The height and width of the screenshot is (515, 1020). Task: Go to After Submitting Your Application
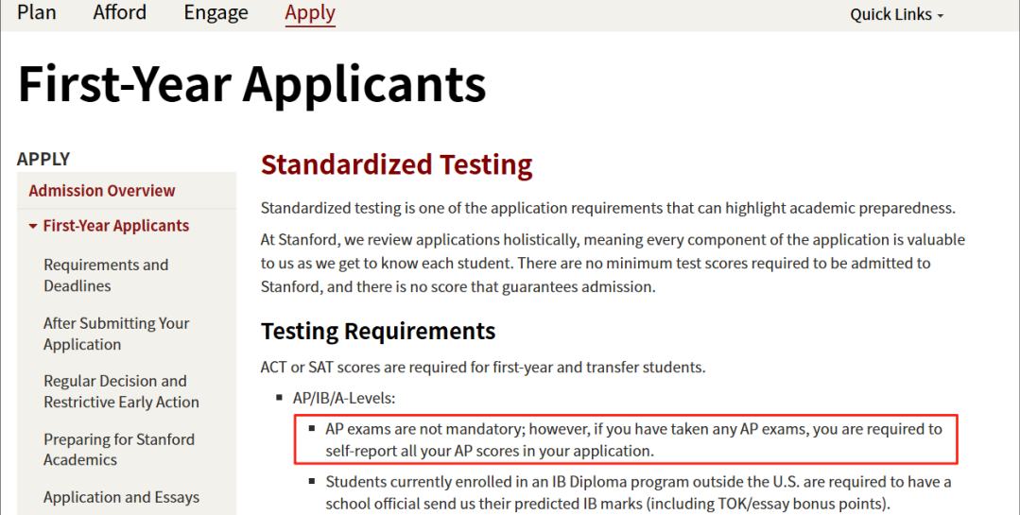pos(116,334)
